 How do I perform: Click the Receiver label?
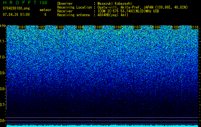(x=65, y=11)
